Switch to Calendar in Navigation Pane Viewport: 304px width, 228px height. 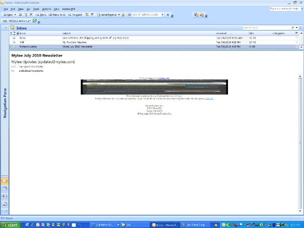[5, 189]
